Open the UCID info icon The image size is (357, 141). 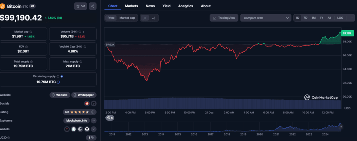click(x=9, y=138)
